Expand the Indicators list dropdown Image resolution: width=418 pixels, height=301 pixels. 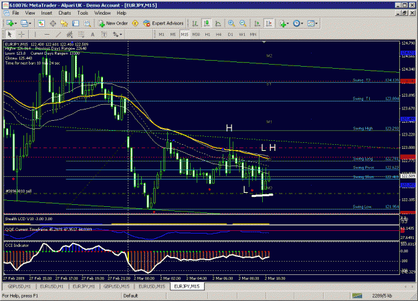pyautogui.click(x=288, y=23)
